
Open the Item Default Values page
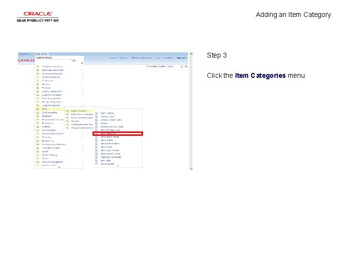[110, 137]
